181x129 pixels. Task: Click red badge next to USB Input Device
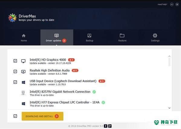[102, 81]
